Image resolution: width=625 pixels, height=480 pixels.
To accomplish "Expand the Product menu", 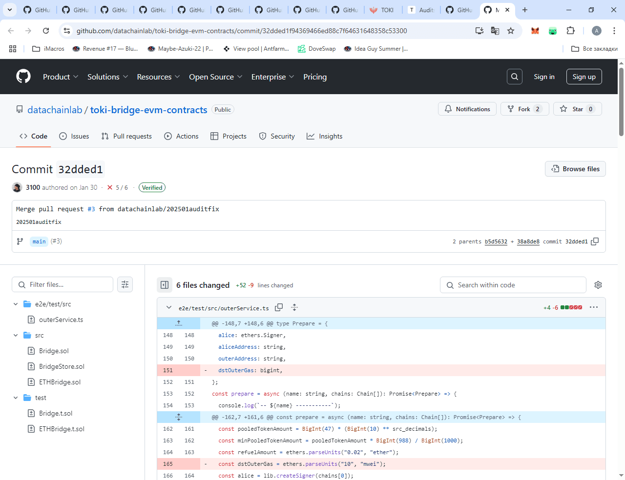I will click(60, 77).
